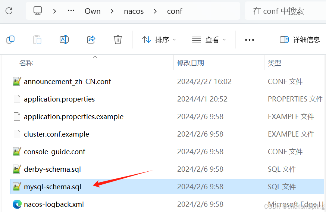326x212 pixels.
Task: Toggle the 详细信息 details pane
Action: point(300,40)
